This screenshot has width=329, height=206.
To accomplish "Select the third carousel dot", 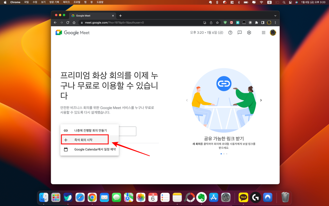I will pyautogui.click(x=226, y=154).
